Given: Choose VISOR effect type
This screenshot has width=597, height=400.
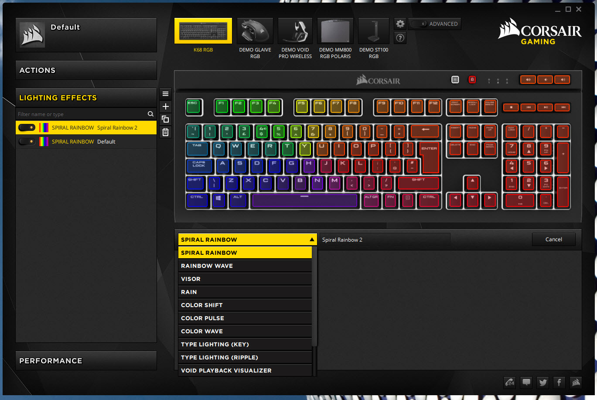Looking at the screenshot, I should [x=245, y=279].
